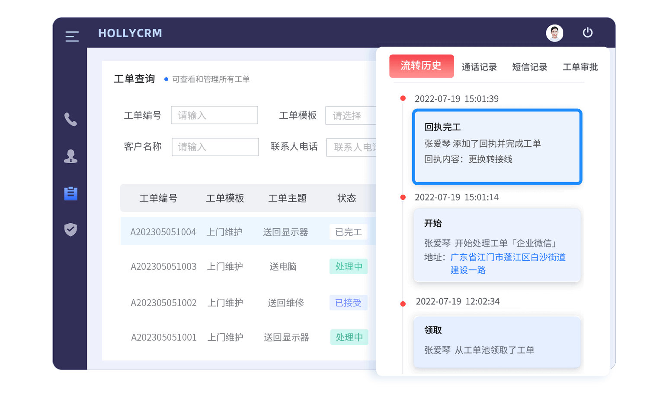
Task: Expand the 回执完工 history card
Action: (x=496, y=147)
